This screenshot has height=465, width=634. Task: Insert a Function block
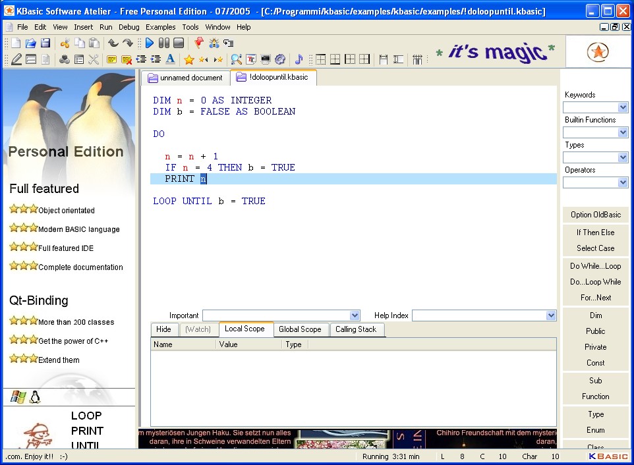[596, 397]
